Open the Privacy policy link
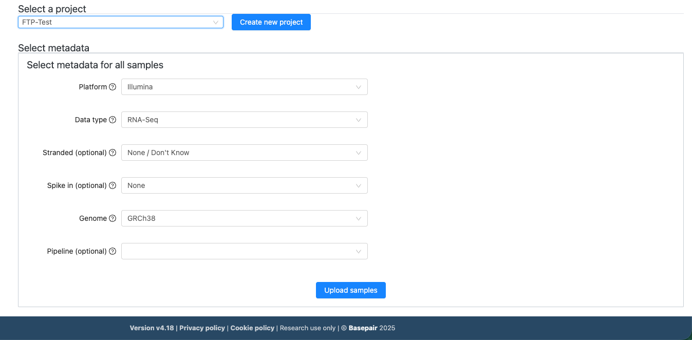This screenshot has height=340, width=692. [202, 328]
